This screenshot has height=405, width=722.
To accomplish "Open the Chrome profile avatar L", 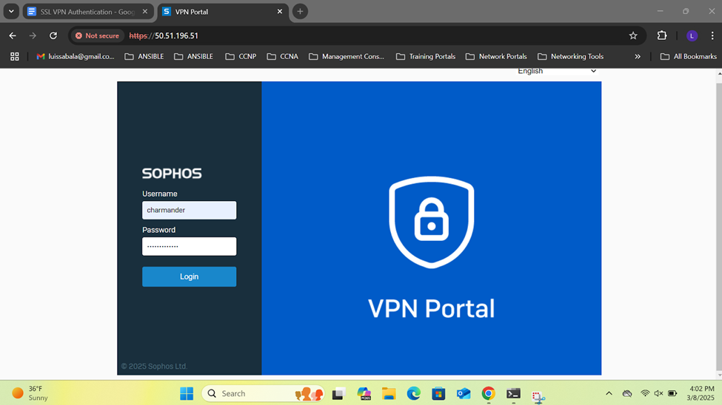I will click(x=692, y=36).
